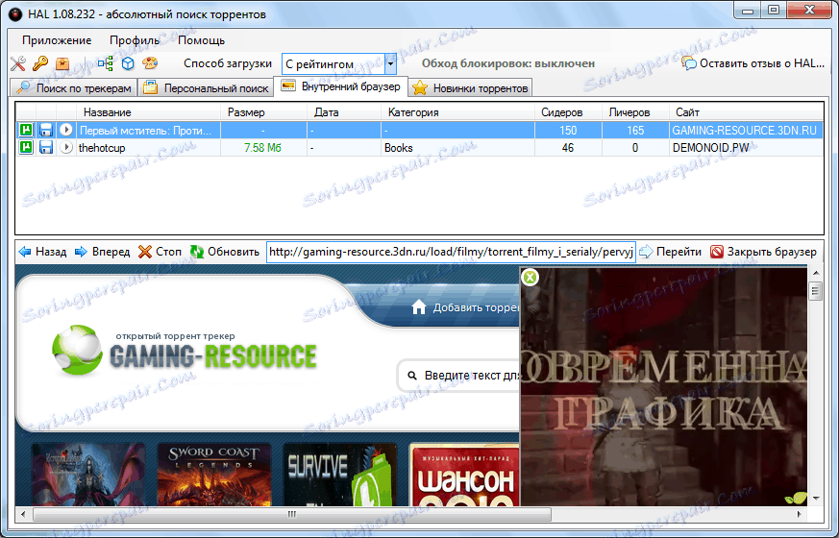The image size is (839, 538).
Task: Switch to Поиск по трекерам tab
Action: pos(74,88)
